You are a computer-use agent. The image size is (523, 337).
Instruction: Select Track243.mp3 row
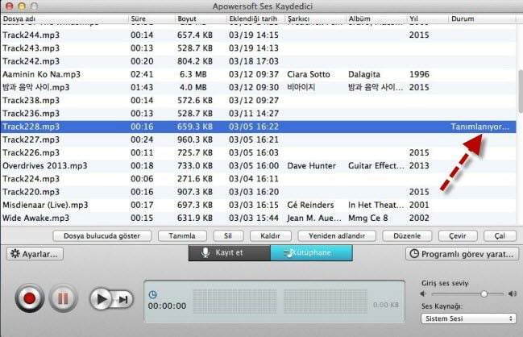[x=259, y=48]
